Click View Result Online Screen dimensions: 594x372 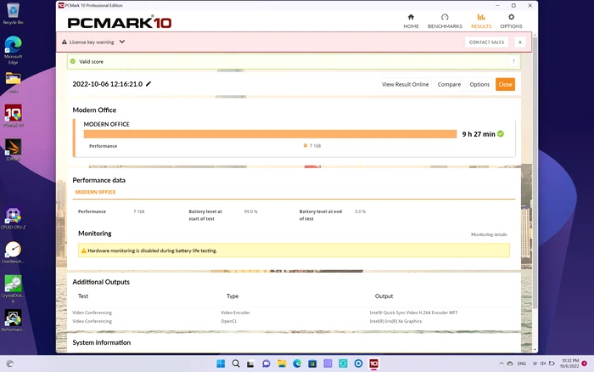coord(405,84)
